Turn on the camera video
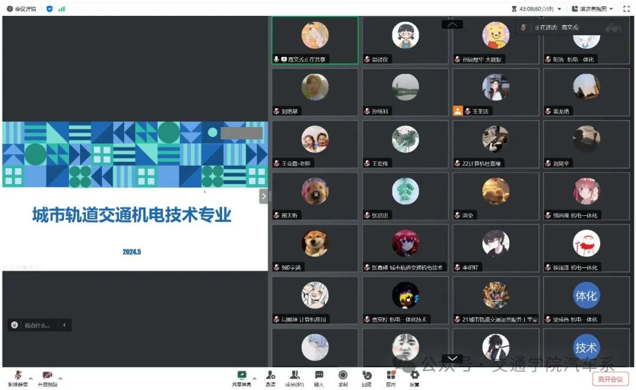The image size is (636, 390). pyautogui.click(x=47, y=376)
